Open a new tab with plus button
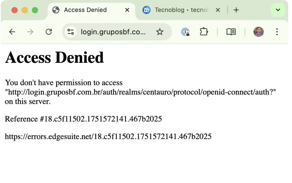Viewport: 292px width, 183px height. pyautogui.click(x=236, y=10)
